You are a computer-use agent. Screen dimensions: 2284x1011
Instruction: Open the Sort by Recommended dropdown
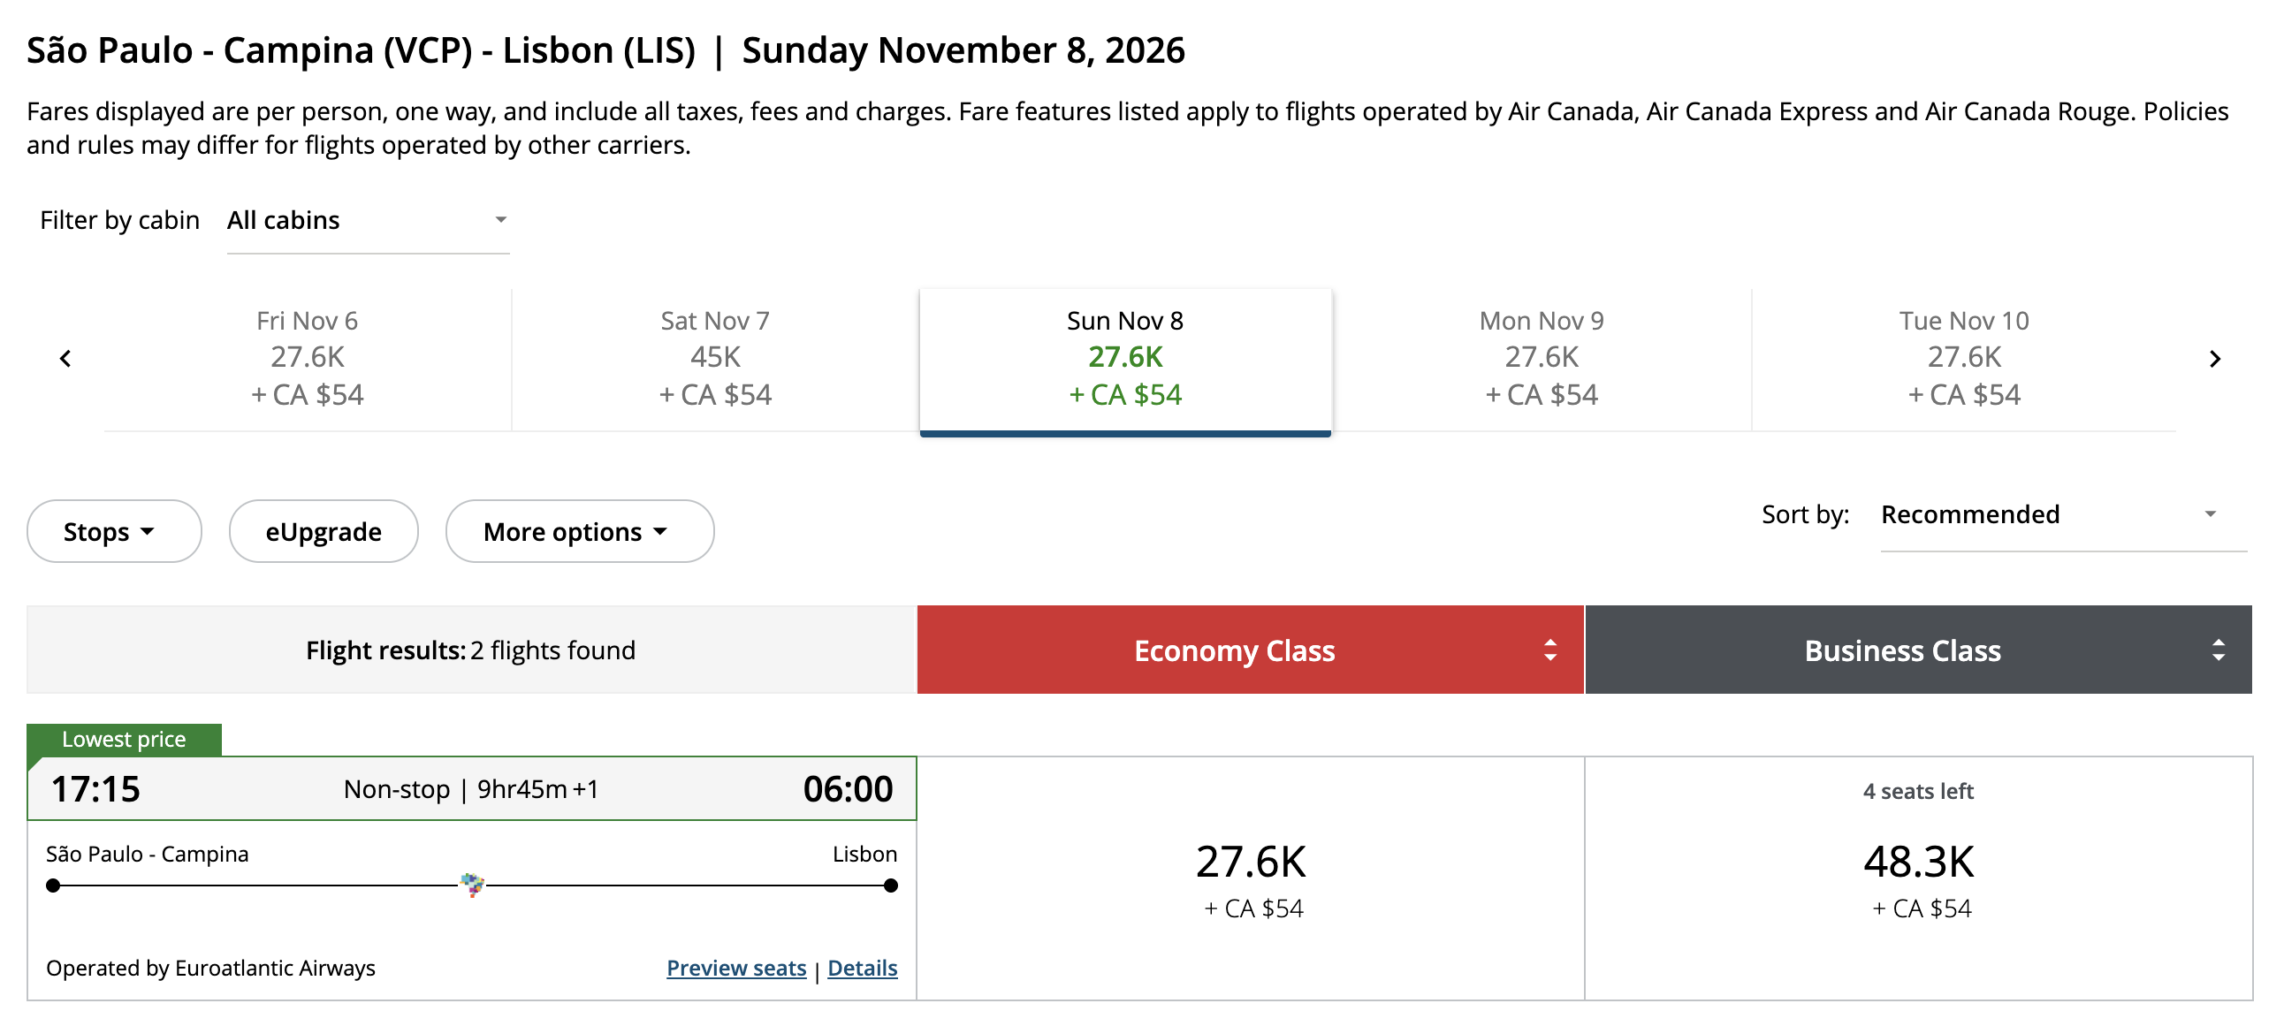coord(2061,515)
